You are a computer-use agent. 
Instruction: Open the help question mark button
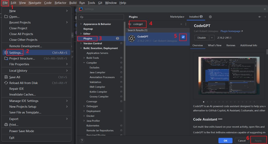[82, 141]
